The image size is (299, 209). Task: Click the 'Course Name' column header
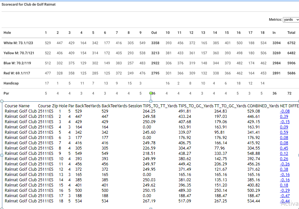pos(17,106)
